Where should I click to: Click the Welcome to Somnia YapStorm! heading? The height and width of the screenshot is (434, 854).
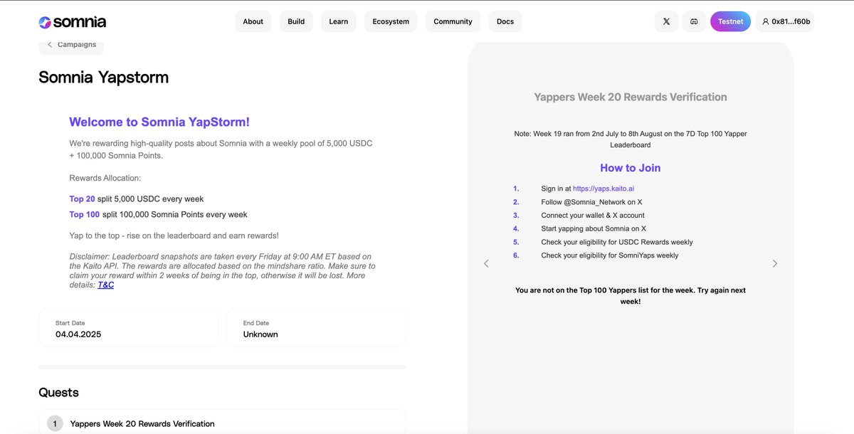coord(159,122)
